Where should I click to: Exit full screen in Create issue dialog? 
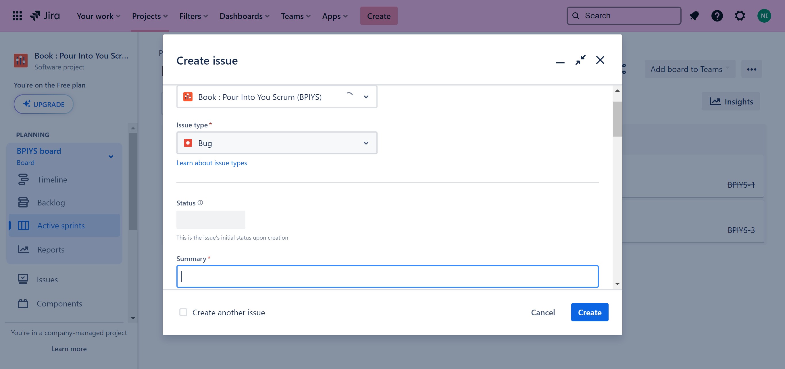[580, 60]
